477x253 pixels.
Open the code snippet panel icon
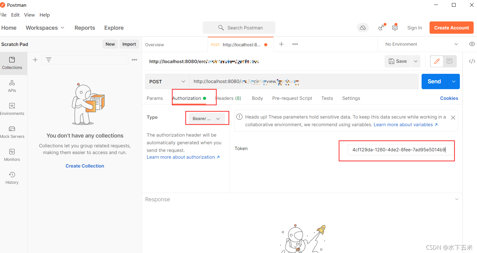pos(472,61)
